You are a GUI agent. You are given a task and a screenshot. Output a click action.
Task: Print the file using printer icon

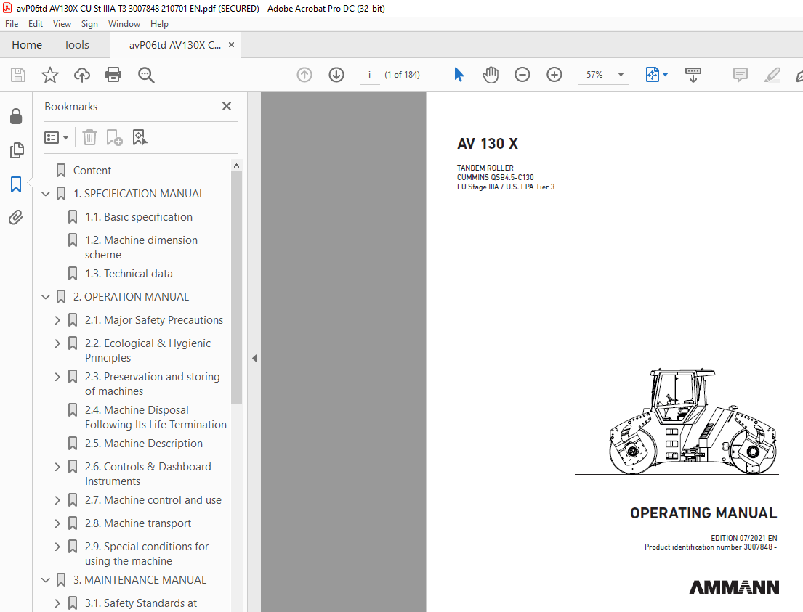coord(113,75)
